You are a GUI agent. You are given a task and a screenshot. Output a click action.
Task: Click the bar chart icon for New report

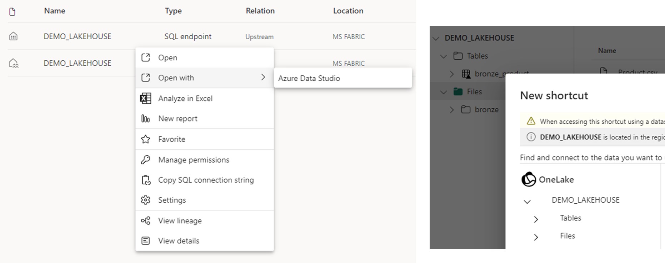[145, 119]
